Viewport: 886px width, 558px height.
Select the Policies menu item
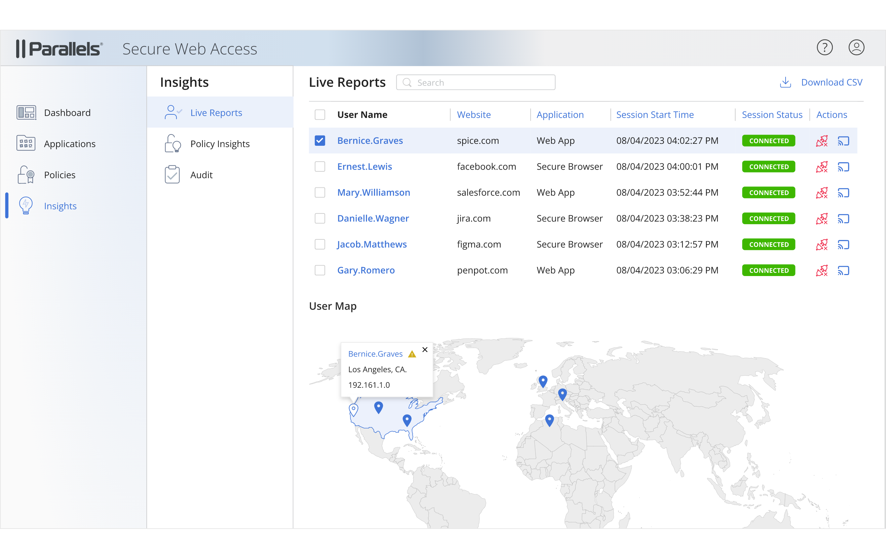(x=59, y=174)
